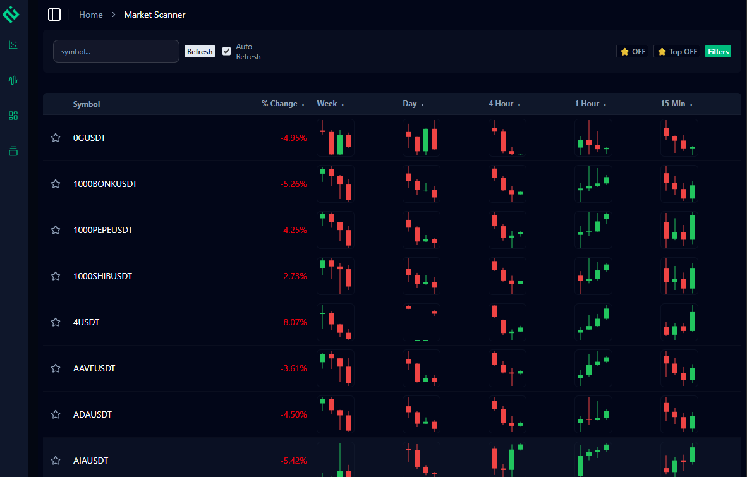Sort the table by % Change
This screenshot has width=747, height=477.
tap(303, 104)
